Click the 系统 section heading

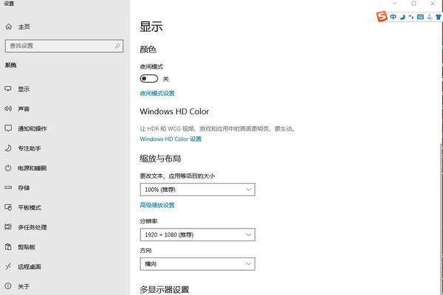(10, 65)
